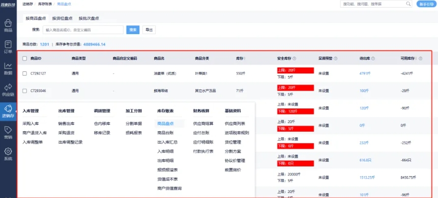Click the help icon beside 可用库存
The width and height of the screenshot is (438, 198).
pyautogui.click(x=420, y=59)
